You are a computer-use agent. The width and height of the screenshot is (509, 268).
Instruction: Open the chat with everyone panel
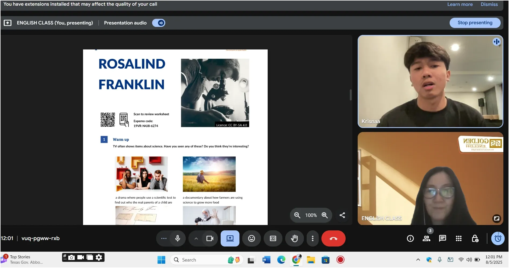[x=442, y=238]
